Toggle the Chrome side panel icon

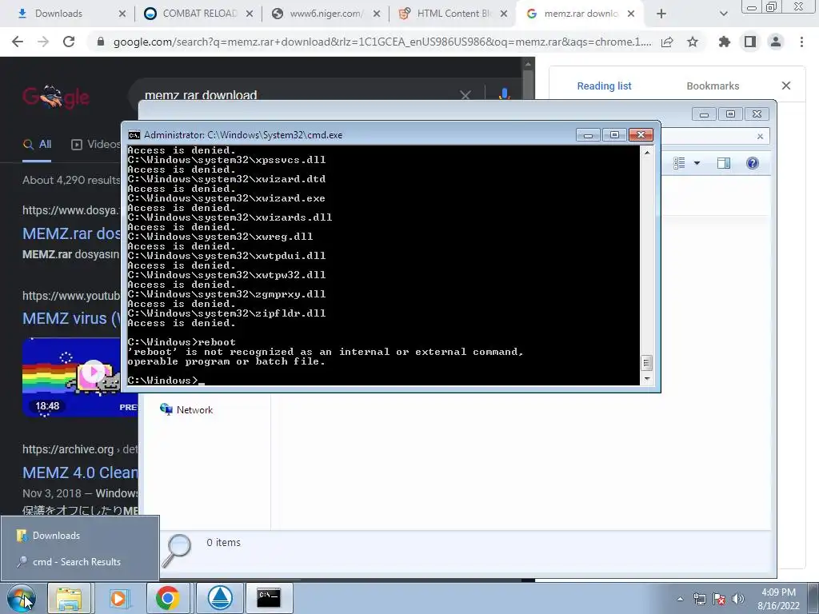(x=750, y=42)
